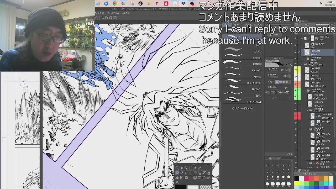This screenshot has width=336, height=189.
Task: Open the スタートカラーセット color set dropdown
Action: pos(311,174)
